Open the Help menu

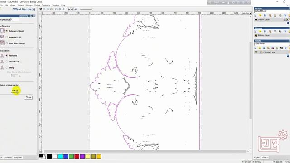click(x=63, y=5)
